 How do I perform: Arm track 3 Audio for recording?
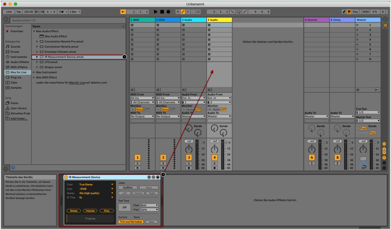coord(189,168)
